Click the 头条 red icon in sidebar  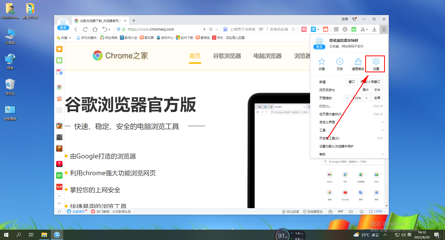59,187
